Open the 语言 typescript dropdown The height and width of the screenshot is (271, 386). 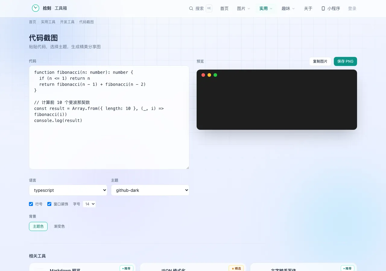click(x=68, y=190)
